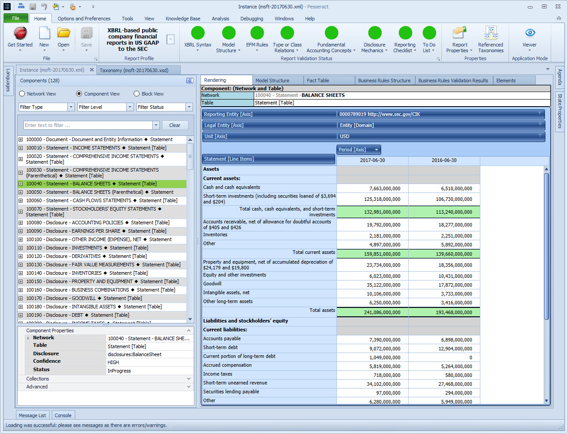
Task: Open the Knowledge Base ribbon tab
Action: 183,19
